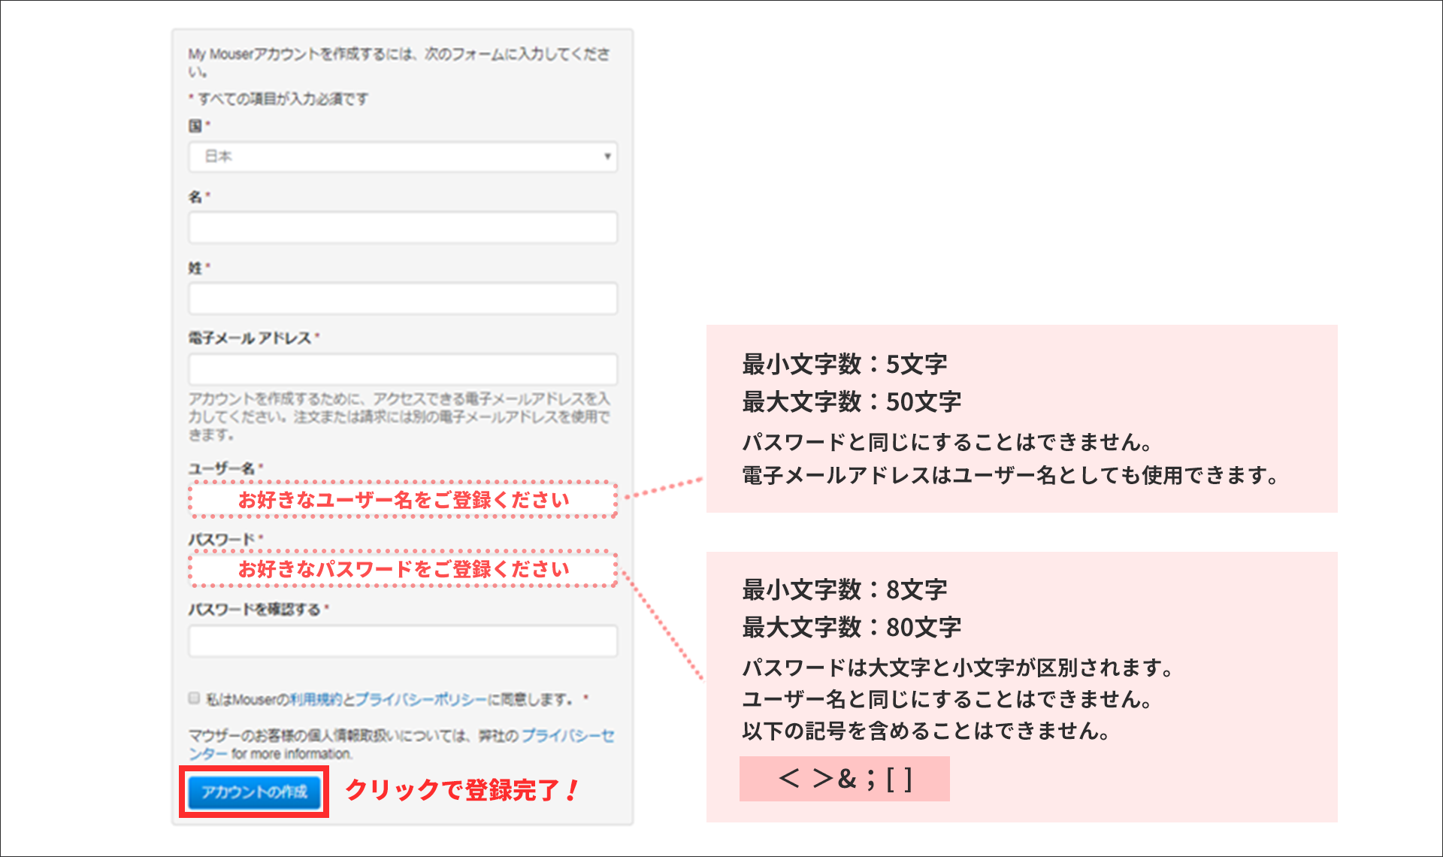Click the symbol restriction box showing < > & ; [ ]
The image size is (1443, 857).
click(844, 779)
